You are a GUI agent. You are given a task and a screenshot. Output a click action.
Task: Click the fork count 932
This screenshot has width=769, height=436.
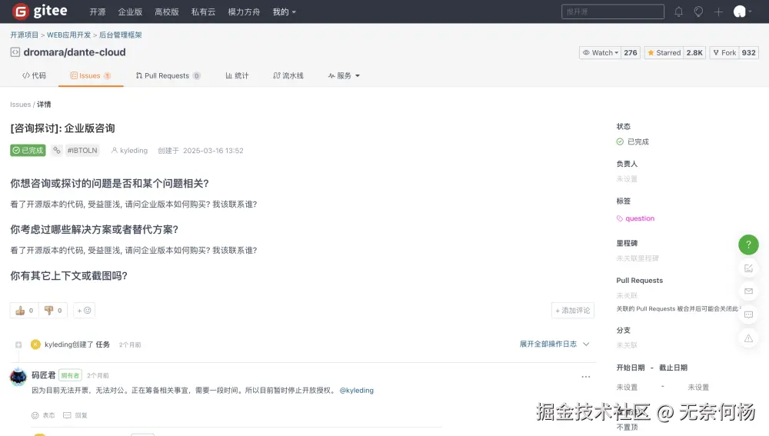tap(748, 52)
